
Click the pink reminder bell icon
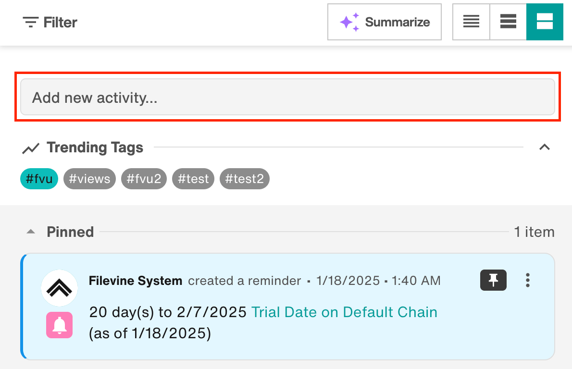click(60, 325)
